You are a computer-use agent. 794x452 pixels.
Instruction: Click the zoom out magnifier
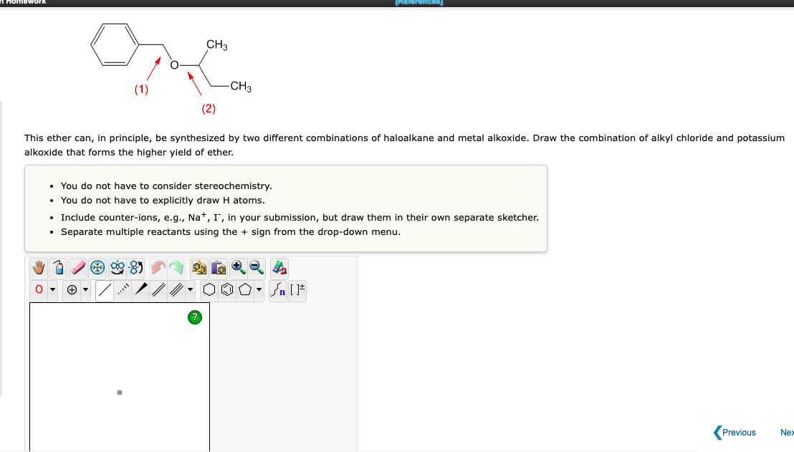[x=257, y=267]
